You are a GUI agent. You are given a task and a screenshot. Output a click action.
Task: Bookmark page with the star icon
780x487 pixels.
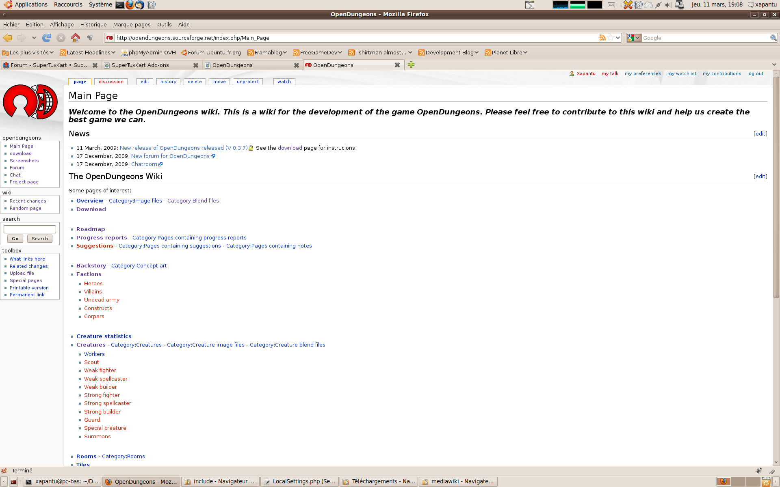[610, 38]
